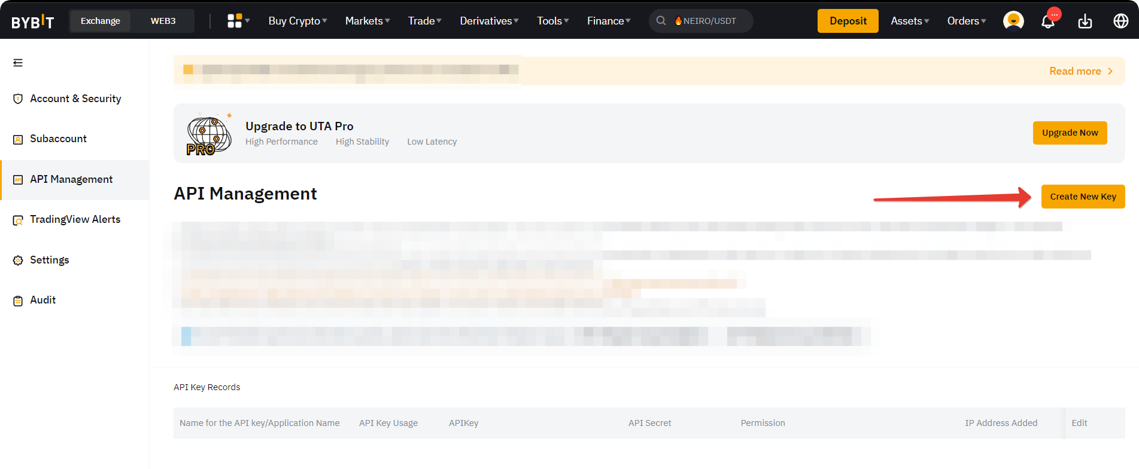1139x469 pixels.
Task: Open the Assets dropdown
Action: (x=910, y=21)
